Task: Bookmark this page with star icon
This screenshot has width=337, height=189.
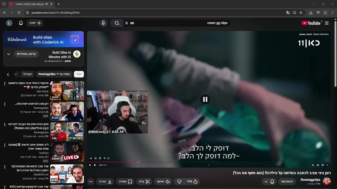Action: (x=301, y=13)
